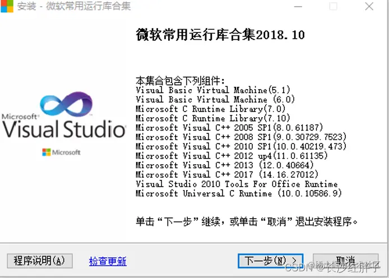Click the Visual Studio infinity logo
The image size is (389, 278).
[x=66, y=104]
